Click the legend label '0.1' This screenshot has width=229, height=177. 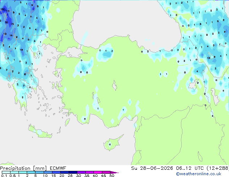tap(4, 176)
